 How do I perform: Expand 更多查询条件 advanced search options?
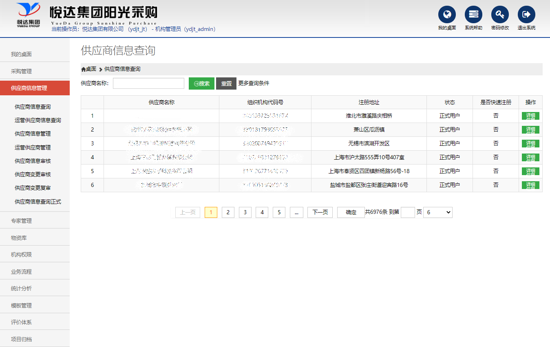point(254,83)
